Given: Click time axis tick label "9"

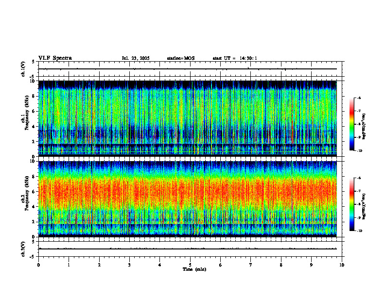Looking at the screenshot, I should pos(311,265).
